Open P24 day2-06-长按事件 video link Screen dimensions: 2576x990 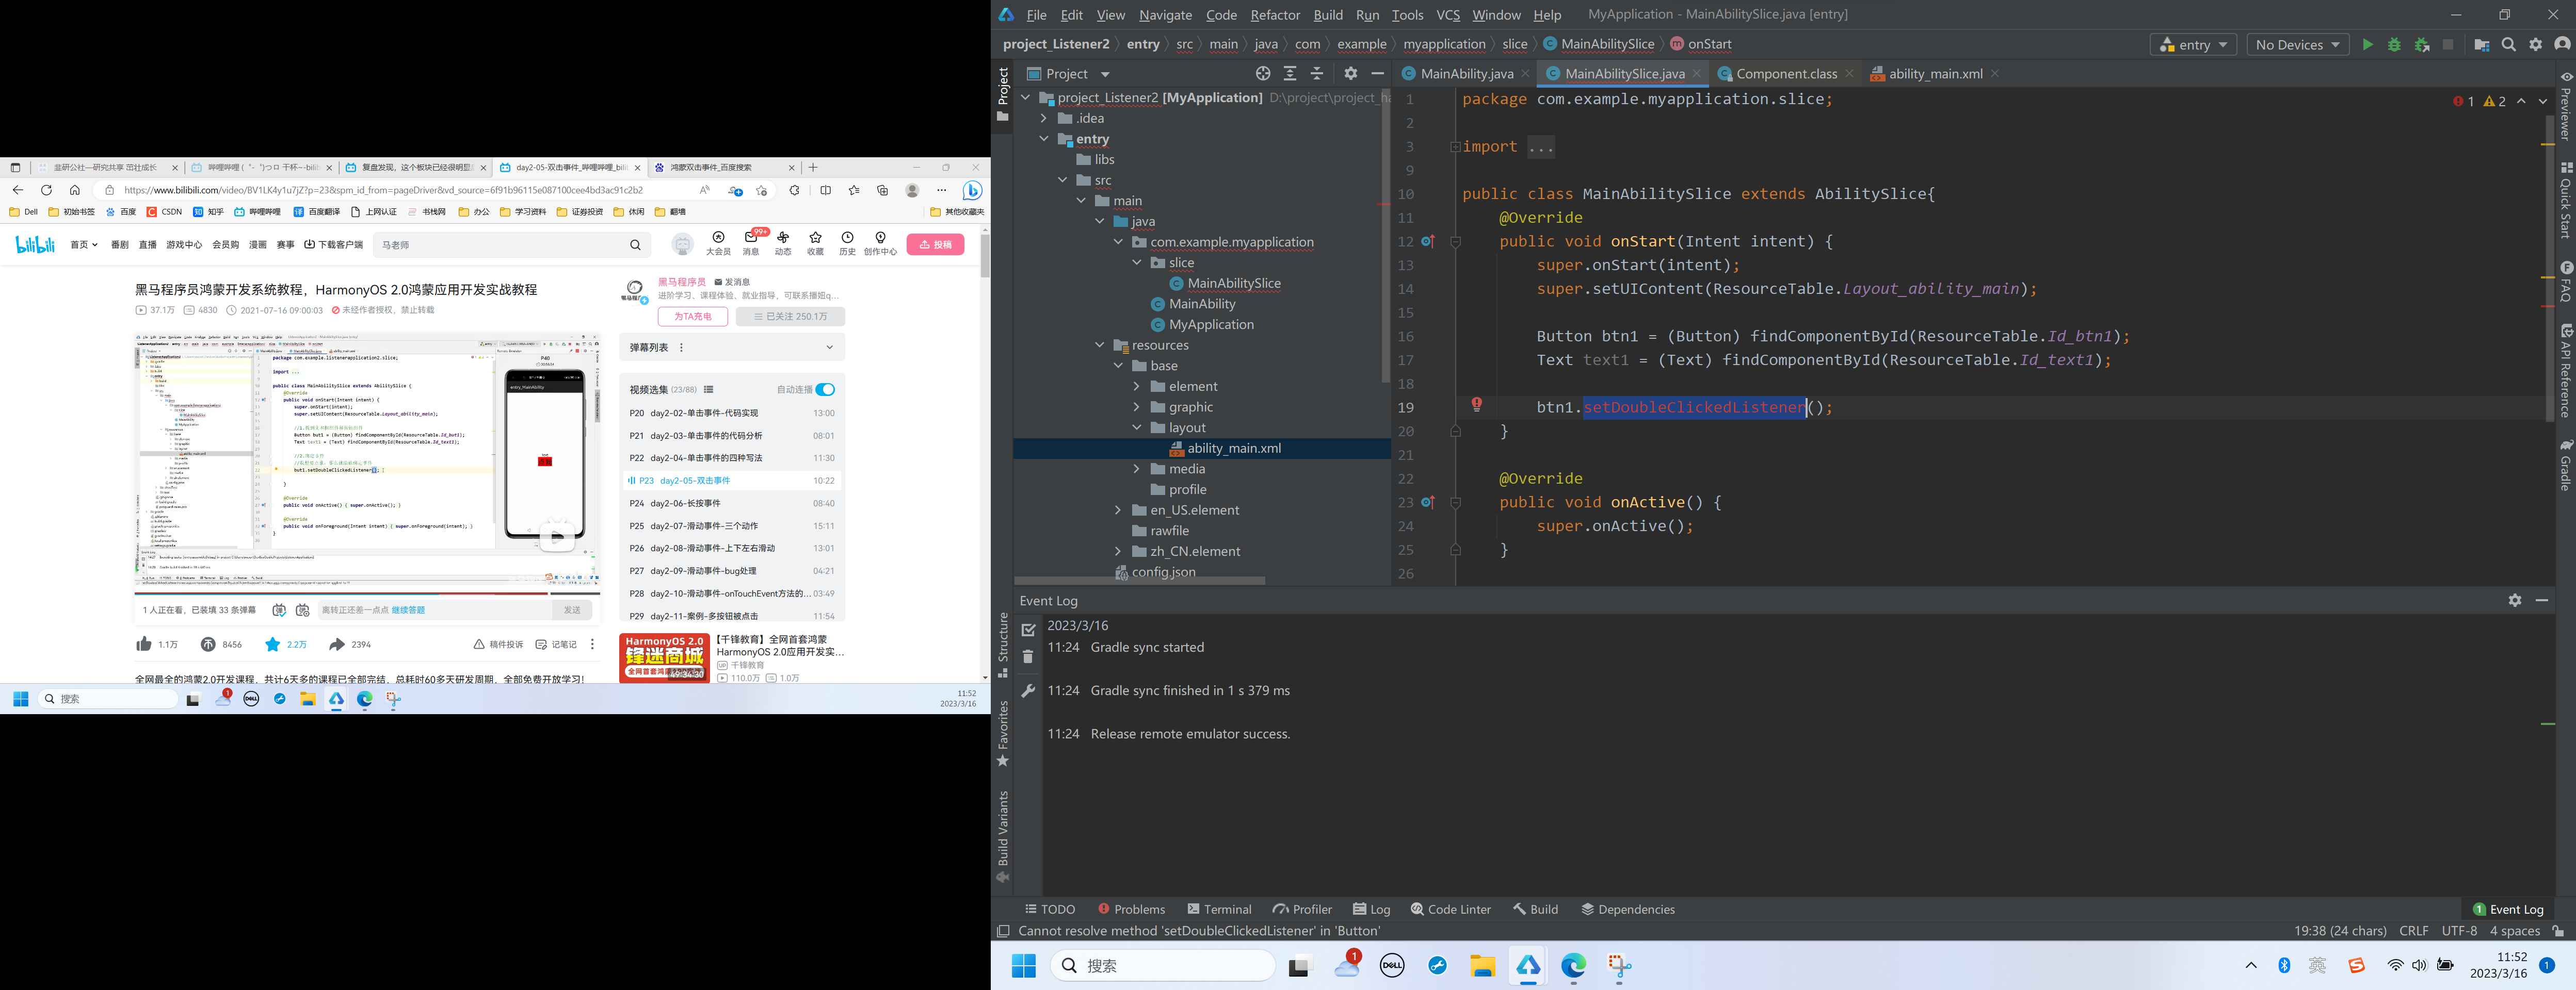click(x=732, y=503)
